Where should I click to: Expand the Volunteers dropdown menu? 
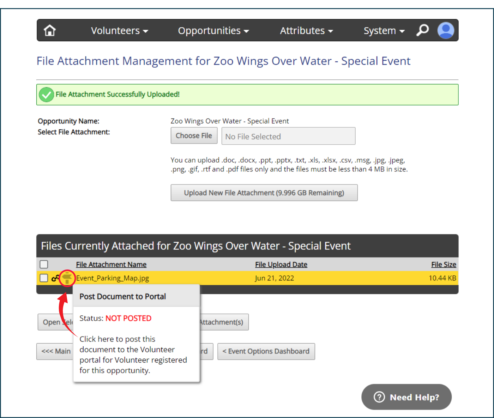pos(119,31)
